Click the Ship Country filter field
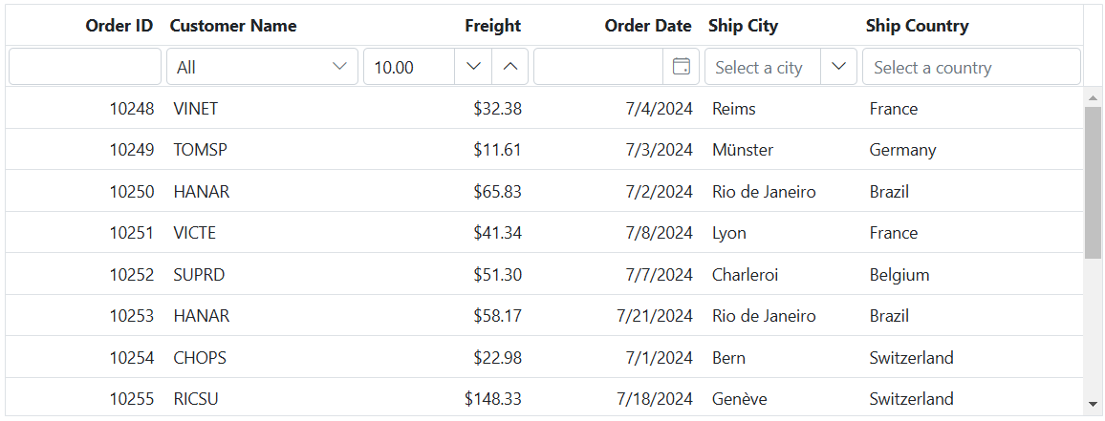Viewport: 1105px width, 421px height. 970,67
